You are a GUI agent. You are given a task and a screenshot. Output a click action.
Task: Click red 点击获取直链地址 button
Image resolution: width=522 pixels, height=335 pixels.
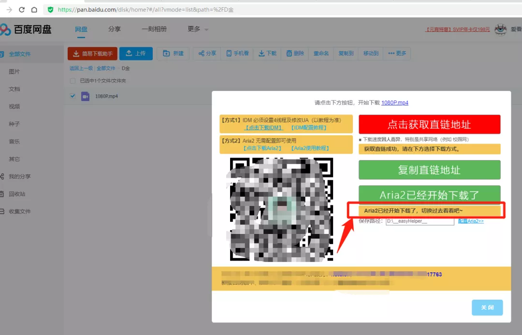point(430,125)
